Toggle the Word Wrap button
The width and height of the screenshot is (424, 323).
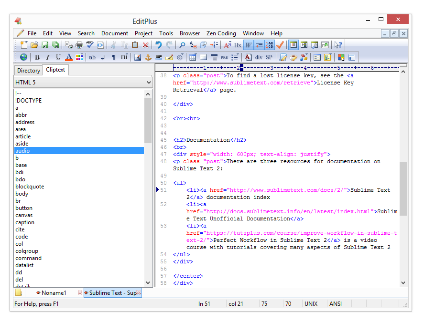coord(249,45)
